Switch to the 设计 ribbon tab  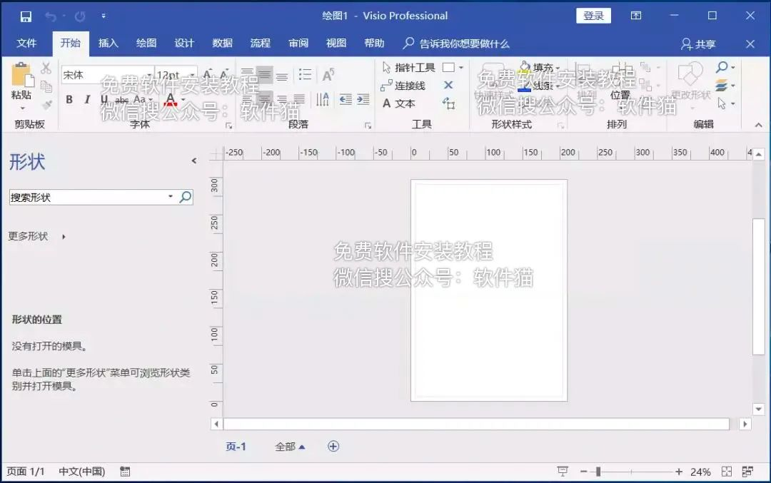[x=184, y=43]
